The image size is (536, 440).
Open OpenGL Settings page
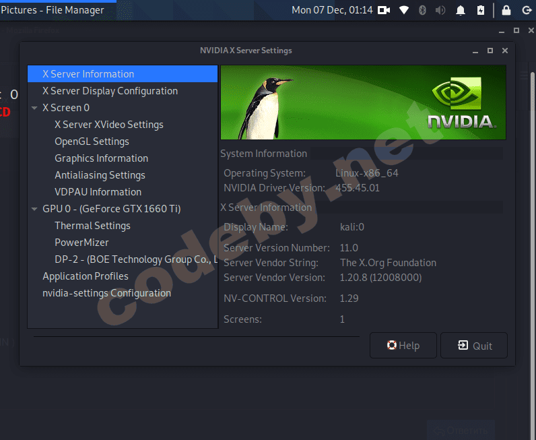[x=92, y=142]
